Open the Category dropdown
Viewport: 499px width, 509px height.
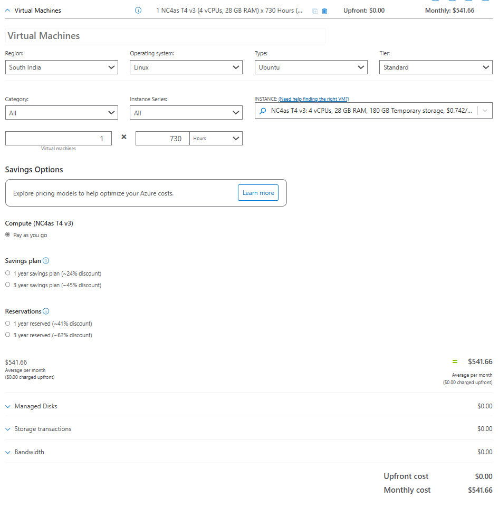pos(62,113)
